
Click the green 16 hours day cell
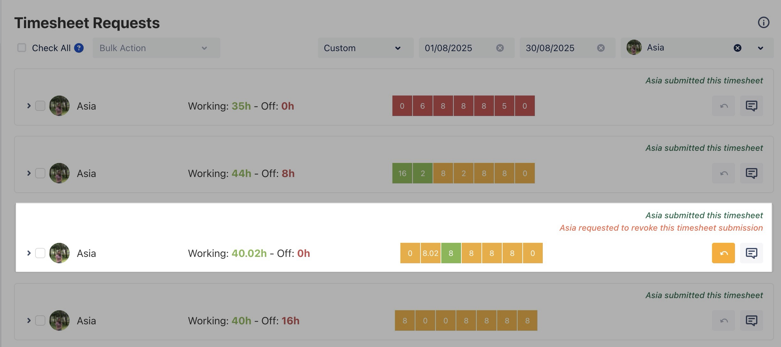coord(402,173)
